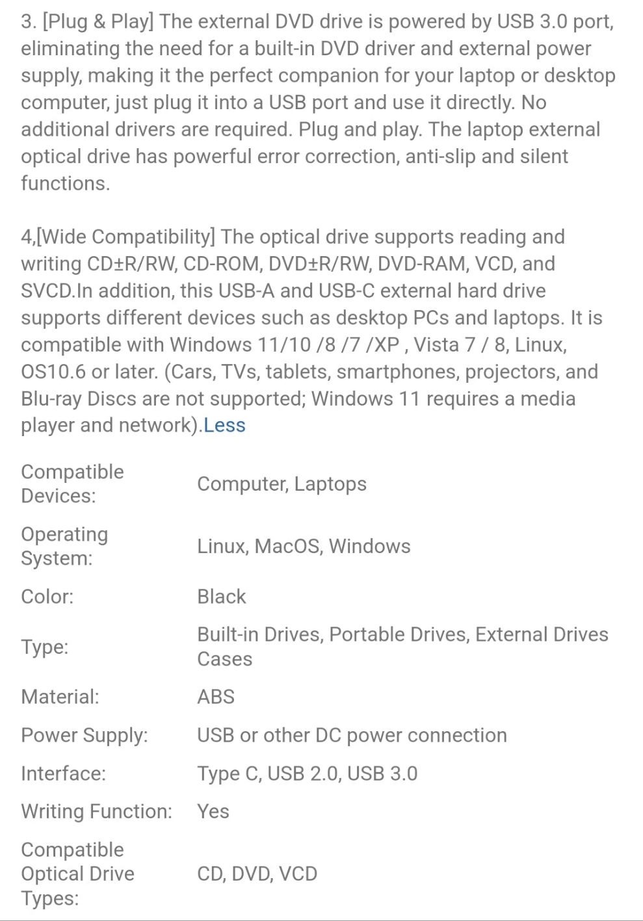Collapse the description with the Less link
The image size is (643, 921).
224,425
